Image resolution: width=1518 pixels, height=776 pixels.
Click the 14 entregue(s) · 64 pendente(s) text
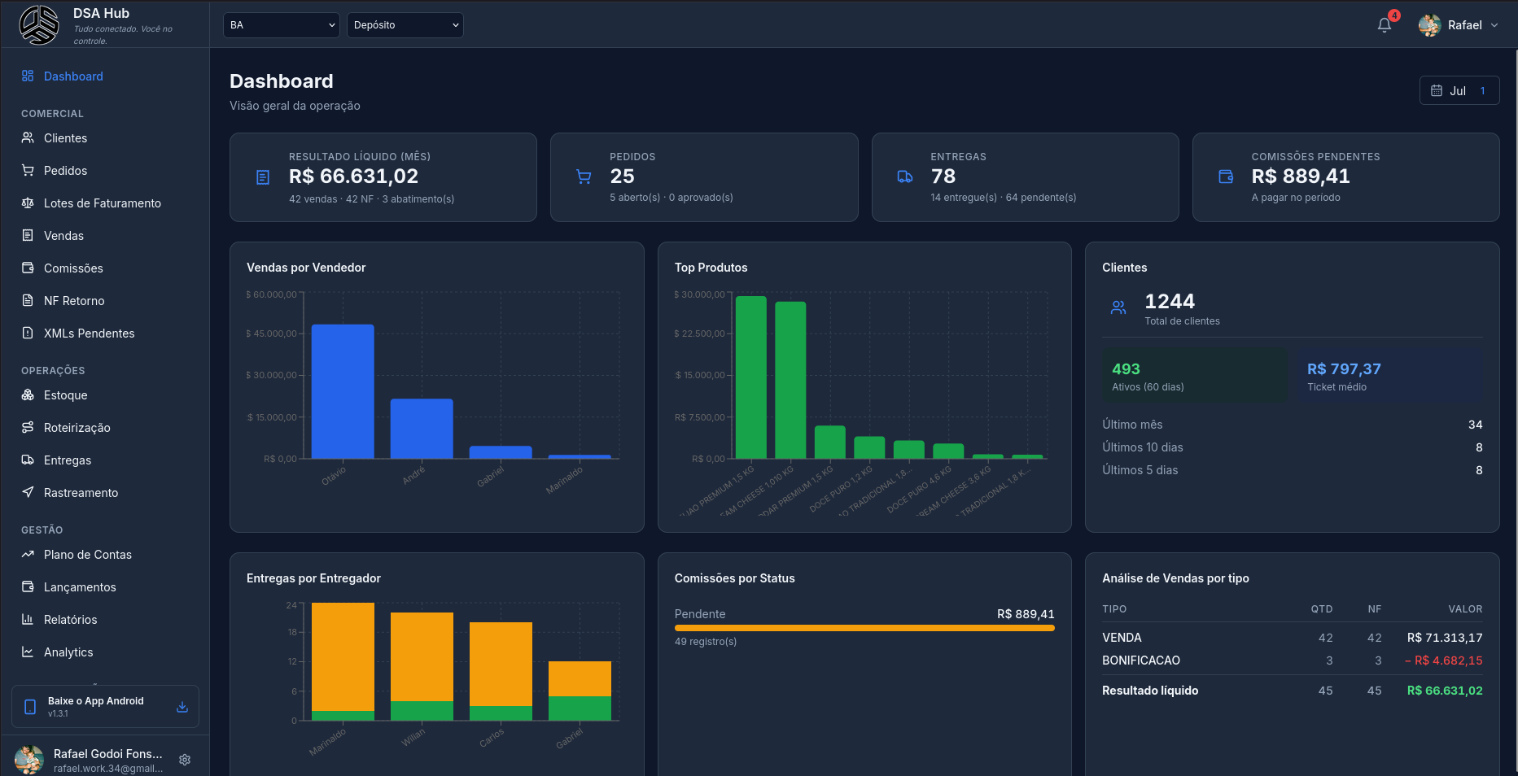coord(1004,198)
